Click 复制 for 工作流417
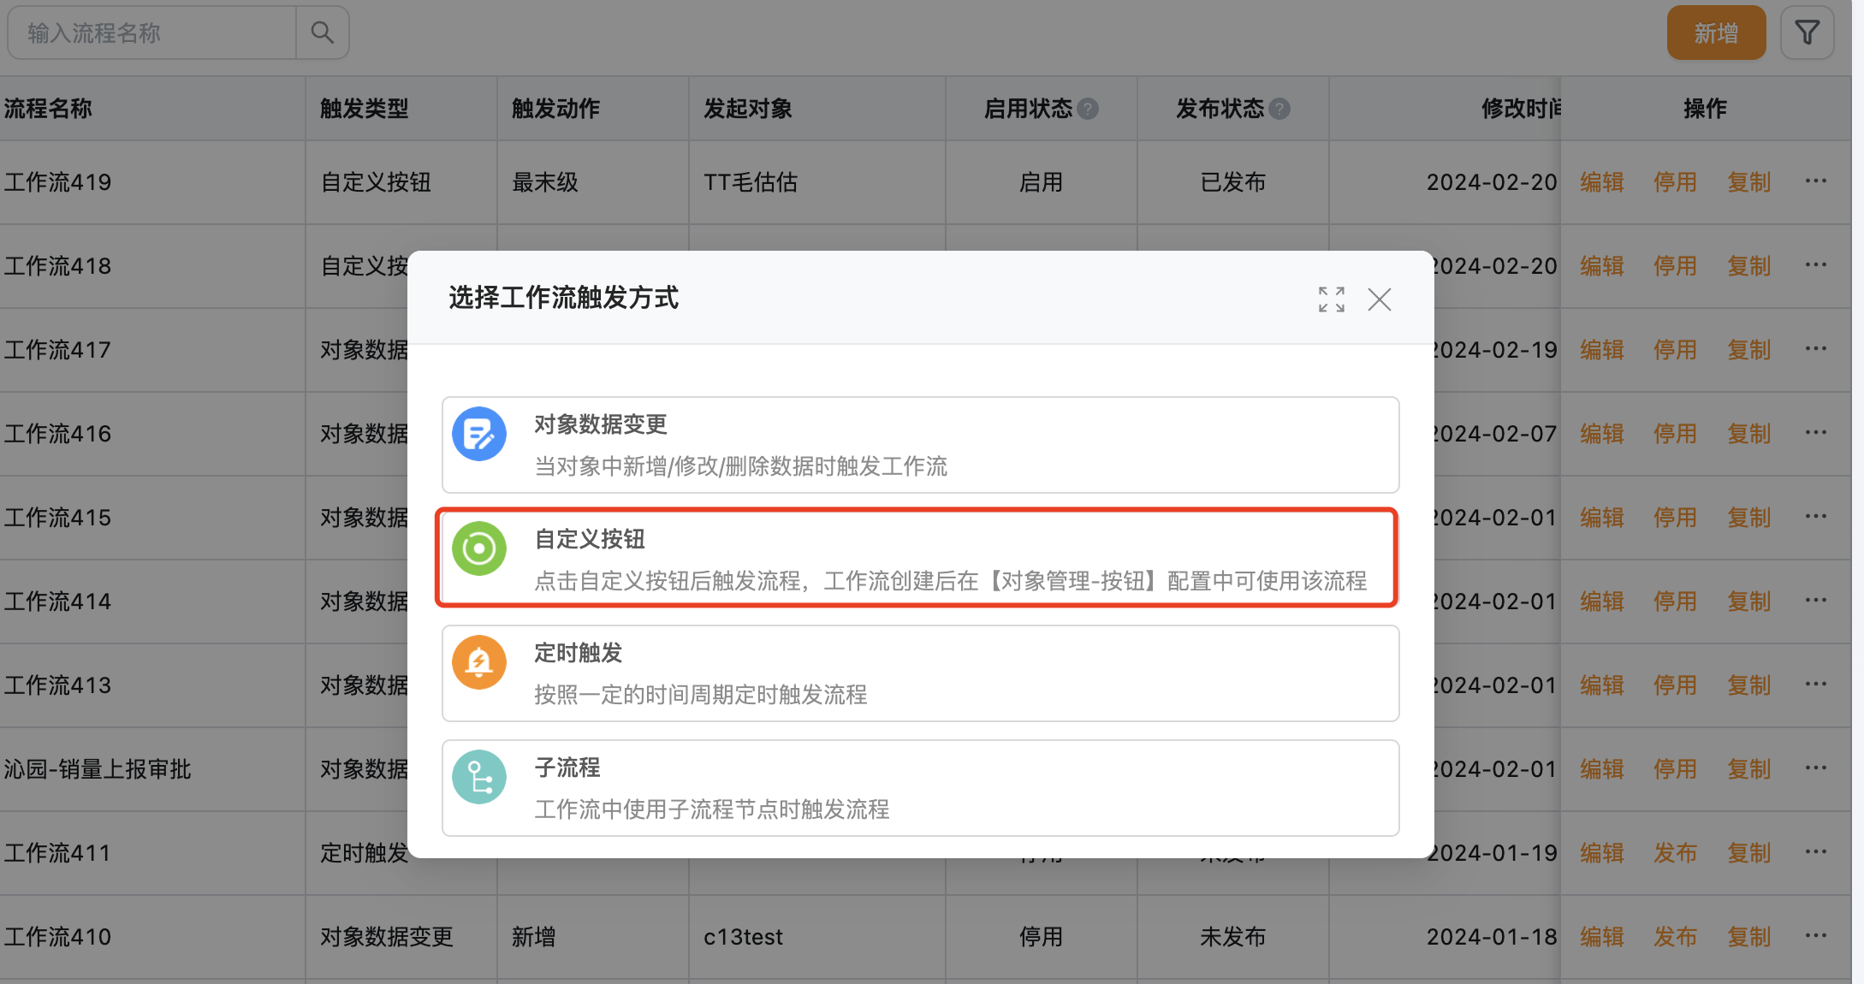This screenshot has width=1864, height=984. 1748,350
